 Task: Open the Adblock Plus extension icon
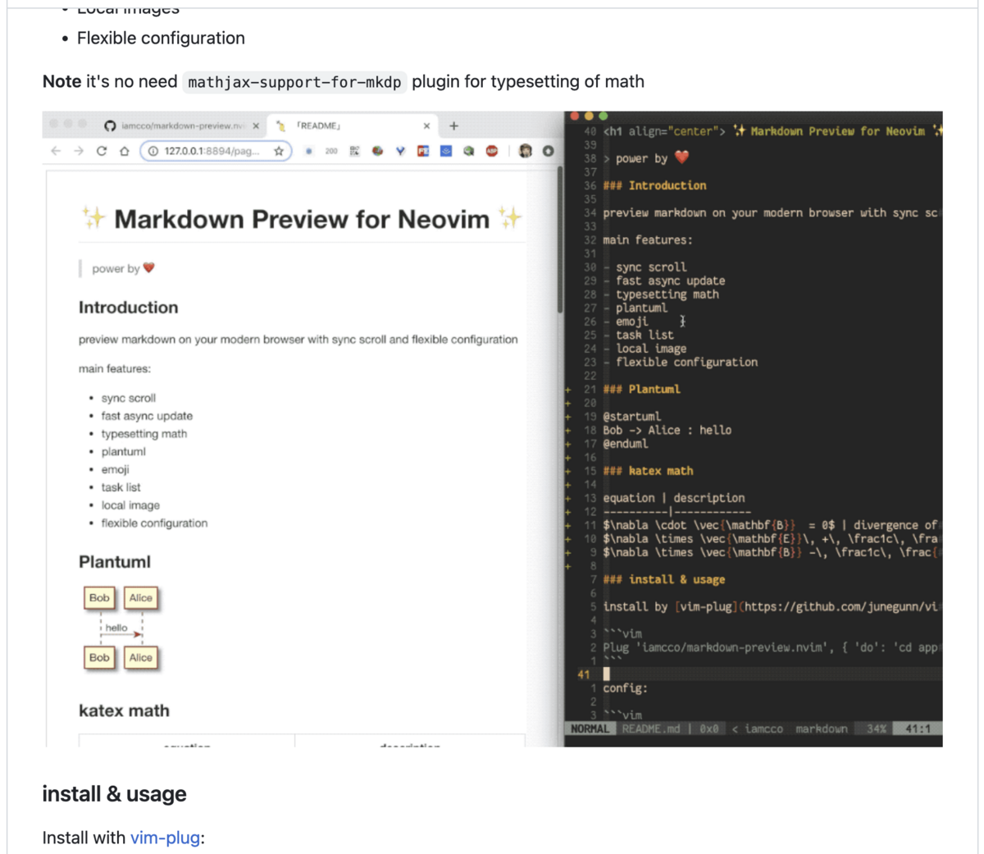coord(490,150)
